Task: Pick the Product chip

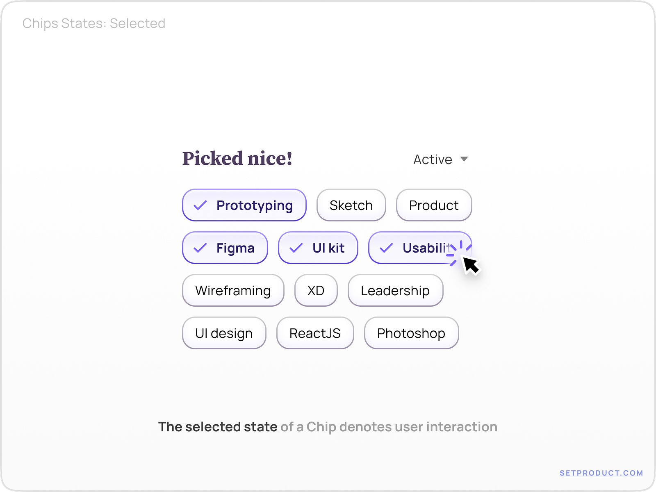Action: point(434,205)
